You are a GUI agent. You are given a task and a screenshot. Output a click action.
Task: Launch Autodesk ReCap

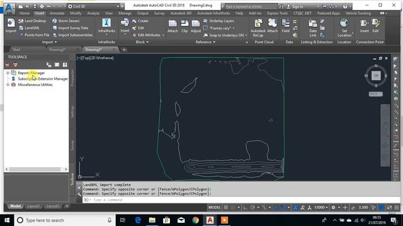click(258, 28)
